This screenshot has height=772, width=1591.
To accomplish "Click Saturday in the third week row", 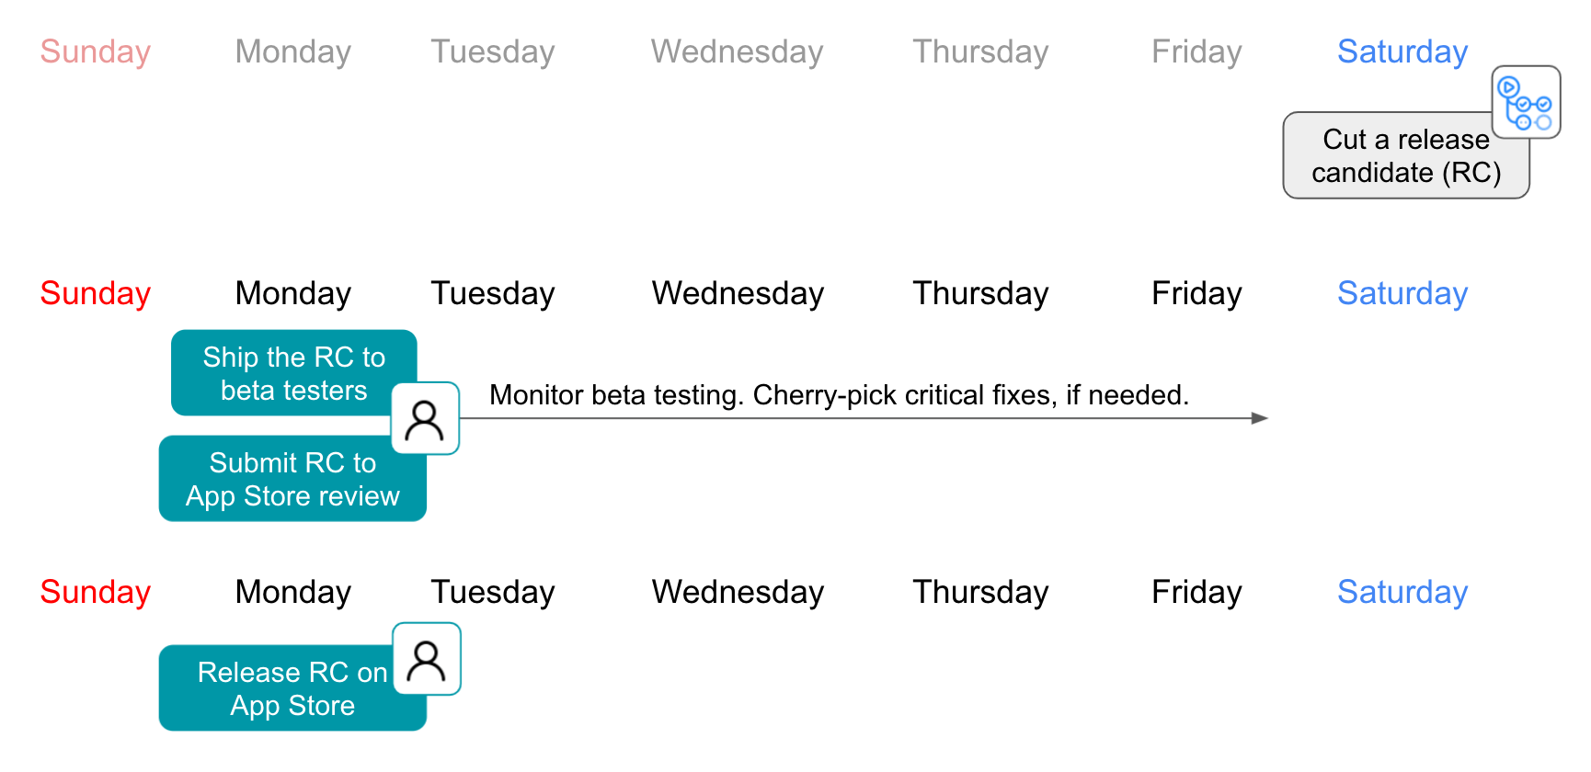I will pos(1402,592).
